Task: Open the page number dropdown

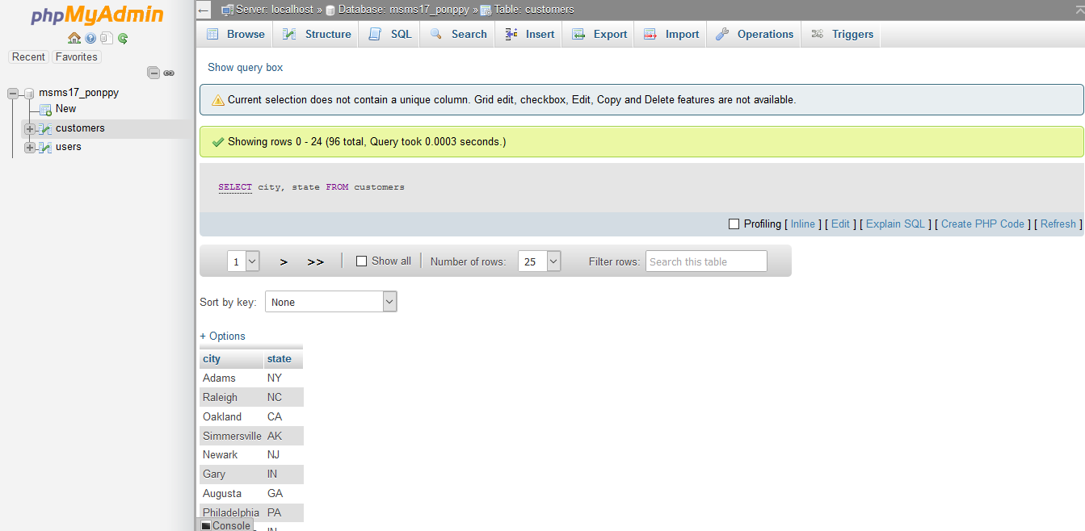Action: tap(243, 261)
